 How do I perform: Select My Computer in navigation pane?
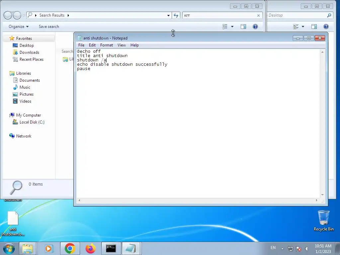(29, 115)
